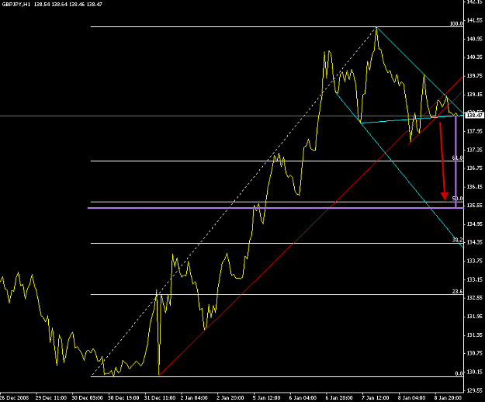Click the 137.35 price axis label
The image size is (485, 402).
click(x=474, y=150)
